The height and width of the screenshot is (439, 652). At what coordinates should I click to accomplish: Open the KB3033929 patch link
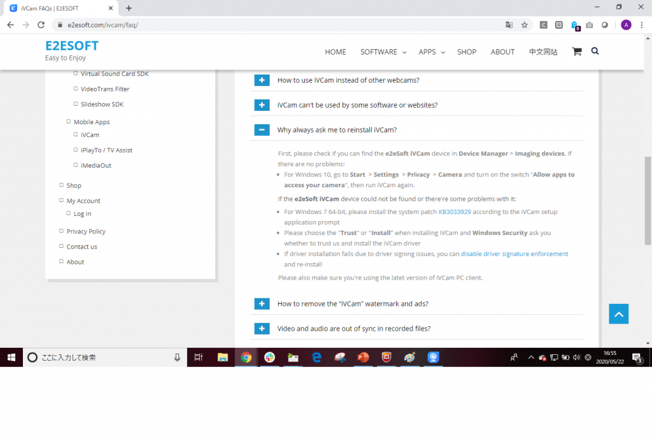[x=454, y=212]
